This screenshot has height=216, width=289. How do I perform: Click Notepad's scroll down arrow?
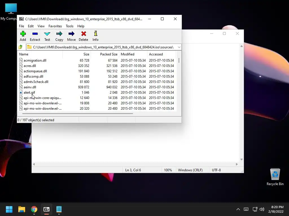pyautogui.click(x=242, y=160)
